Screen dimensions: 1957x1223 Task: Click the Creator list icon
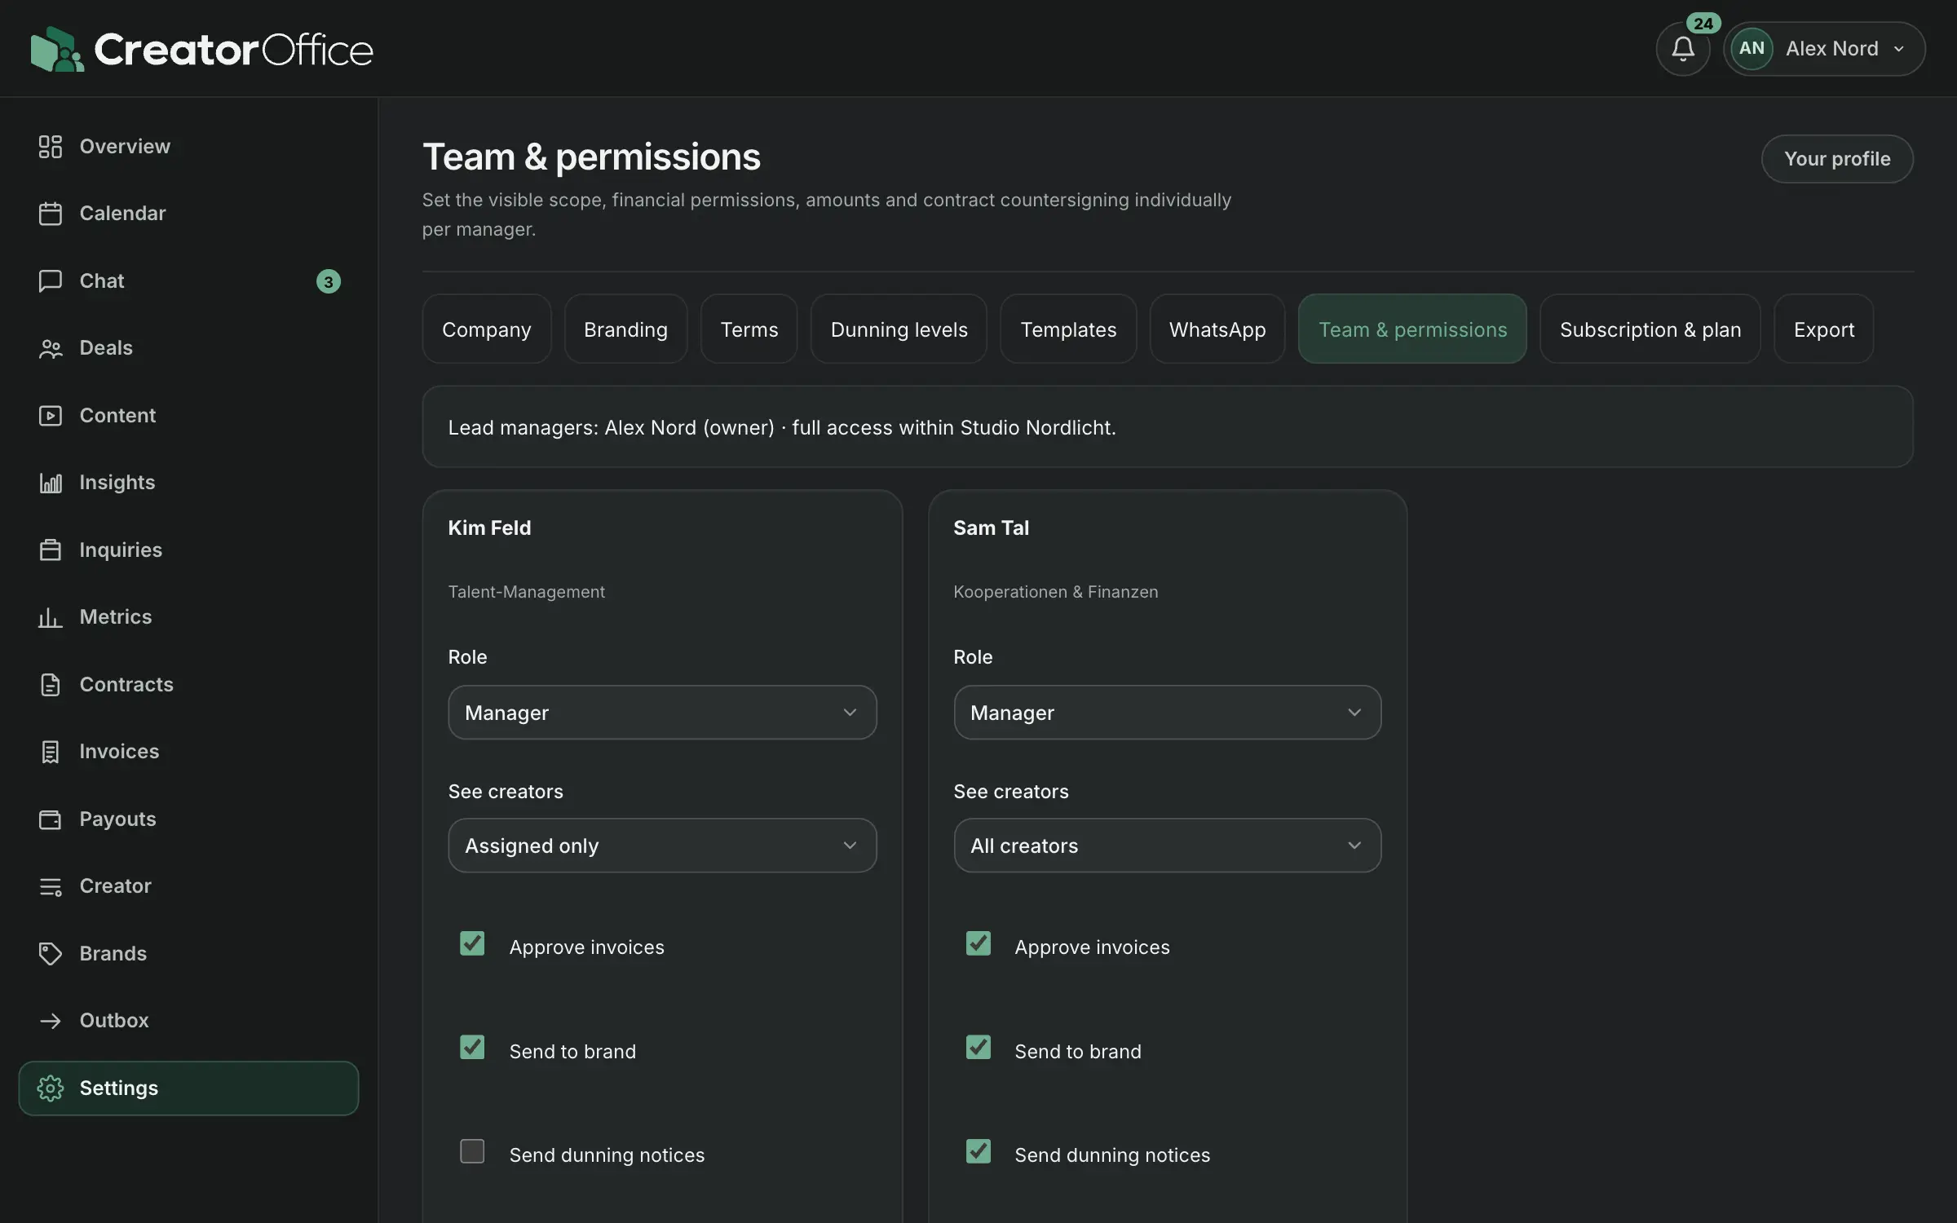coord(51,886)
